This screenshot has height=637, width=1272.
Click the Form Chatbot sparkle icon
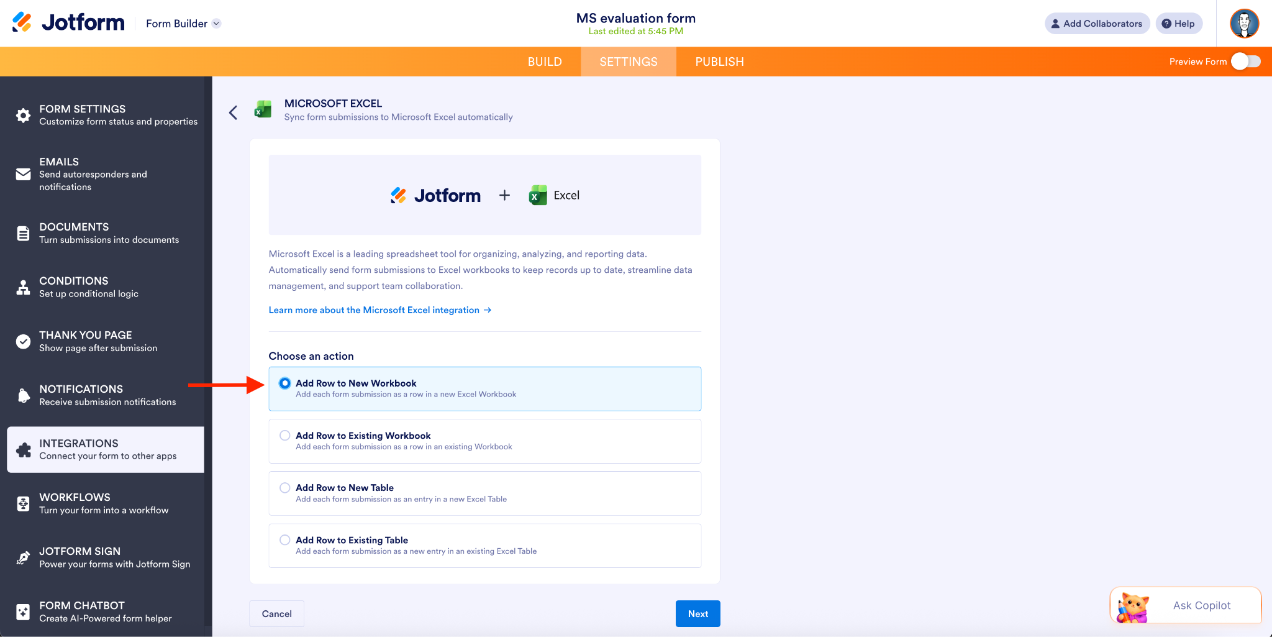(x=23, y=612)
